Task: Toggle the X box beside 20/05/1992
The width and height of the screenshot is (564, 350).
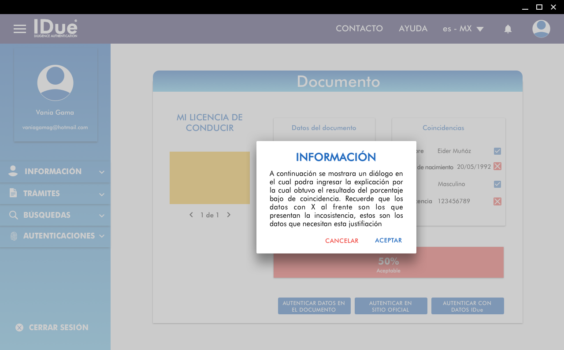Action: pyautogui.click(x=497, y=166)
